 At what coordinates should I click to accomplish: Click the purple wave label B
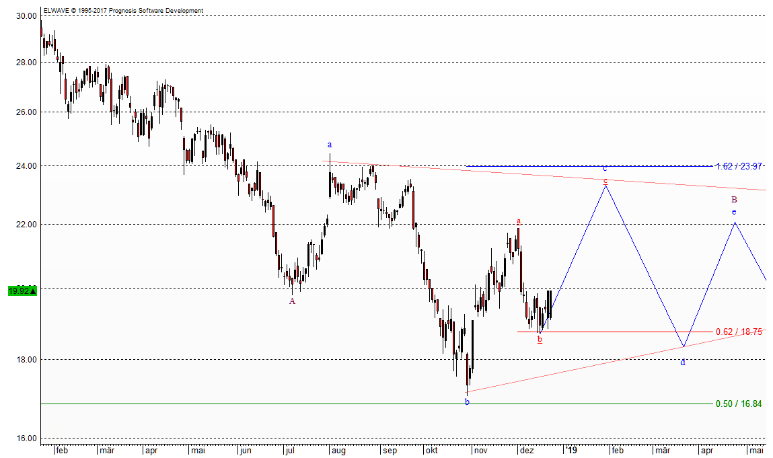coord(734,200)
